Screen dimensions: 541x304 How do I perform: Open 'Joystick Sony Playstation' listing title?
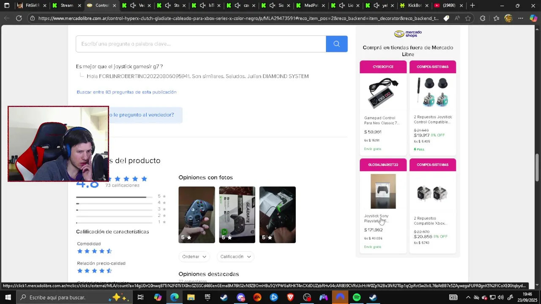pos(376,218)
